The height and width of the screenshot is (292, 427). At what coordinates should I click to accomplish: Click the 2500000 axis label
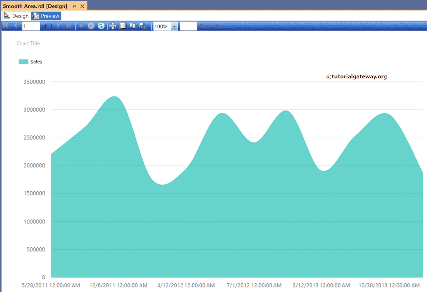[x=34, y=137]
